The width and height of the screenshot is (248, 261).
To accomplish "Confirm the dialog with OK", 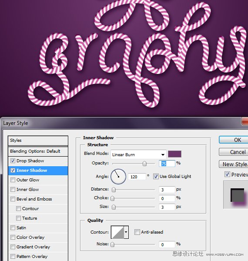I will point(234,140).
